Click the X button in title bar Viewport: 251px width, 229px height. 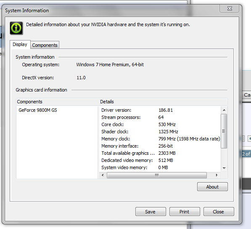coord(230,8)
